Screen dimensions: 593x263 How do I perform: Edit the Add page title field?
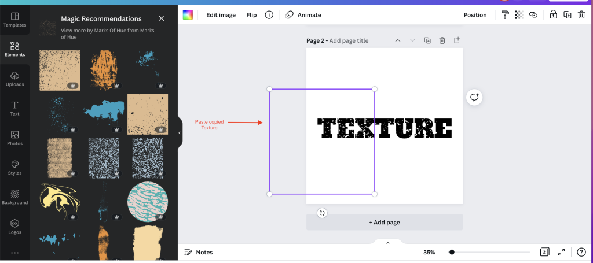click(x=349, y=41)
